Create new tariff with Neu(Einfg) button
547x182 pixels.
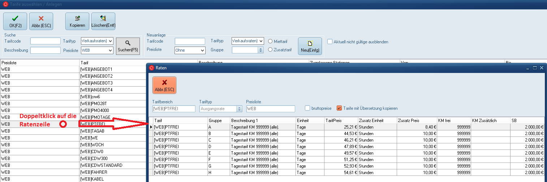[310, 46]
